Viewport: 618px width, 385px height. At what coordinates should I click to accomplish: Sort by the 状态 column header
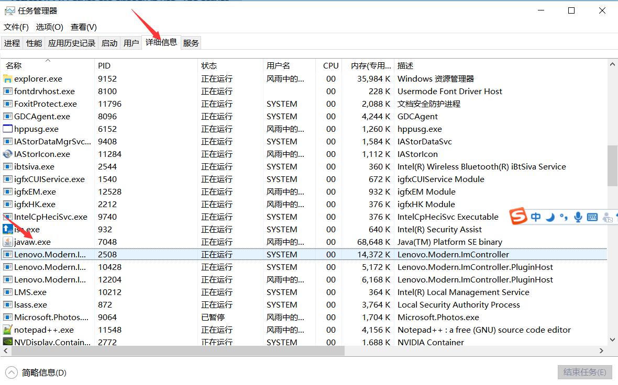230,66
